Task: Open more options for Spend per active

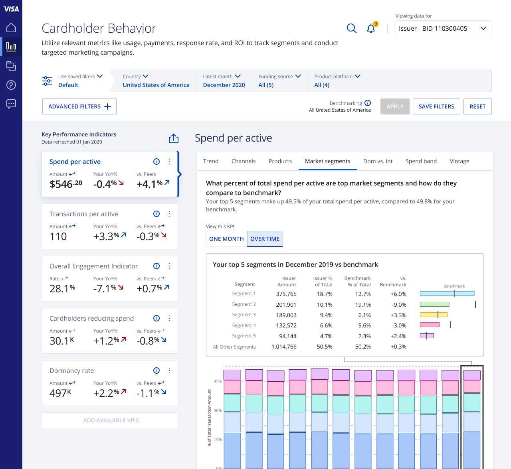Action: 169,162
